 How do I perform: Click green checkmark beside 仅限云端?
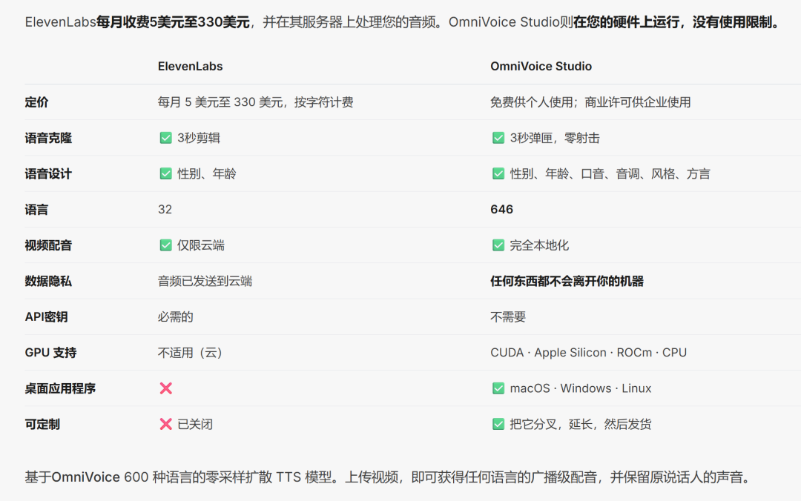point(165,245)
